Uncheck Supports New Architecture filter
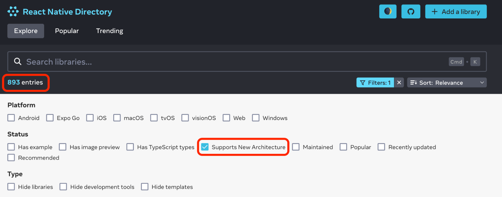Image resolution: width=502 pixels, height=197 pixels. tap(205, 147)
